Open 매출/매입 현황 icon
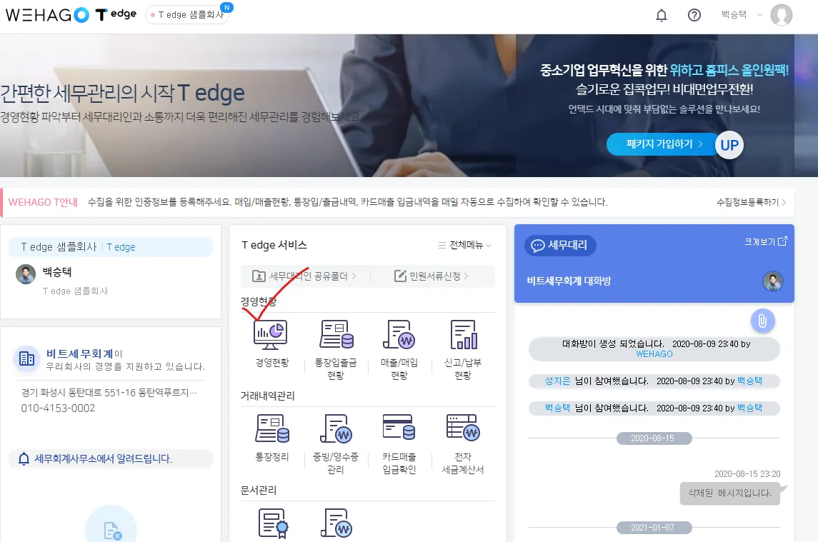The image size is (818, 542). pos(399,335)
